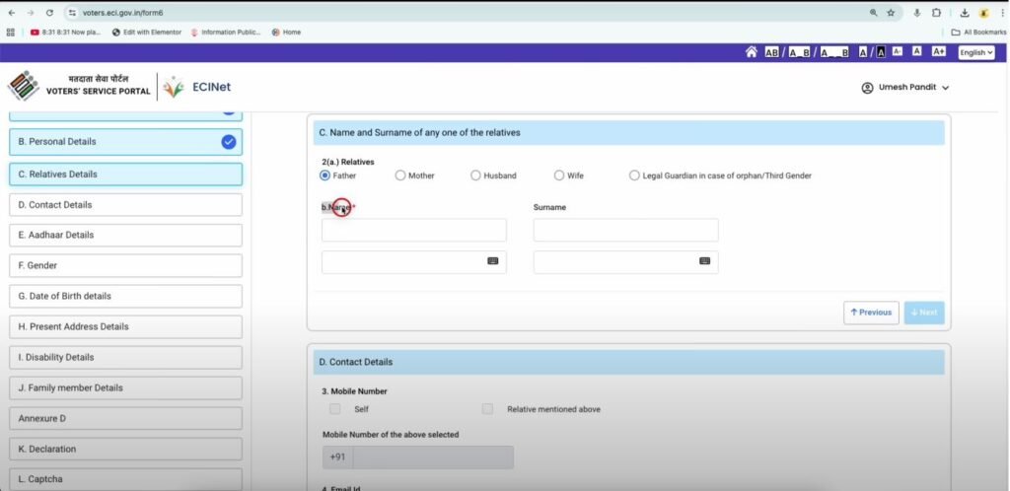Click the mobile number input field
The height and width of the screenshot is (491, 1010).
click(x=434, y=457)
